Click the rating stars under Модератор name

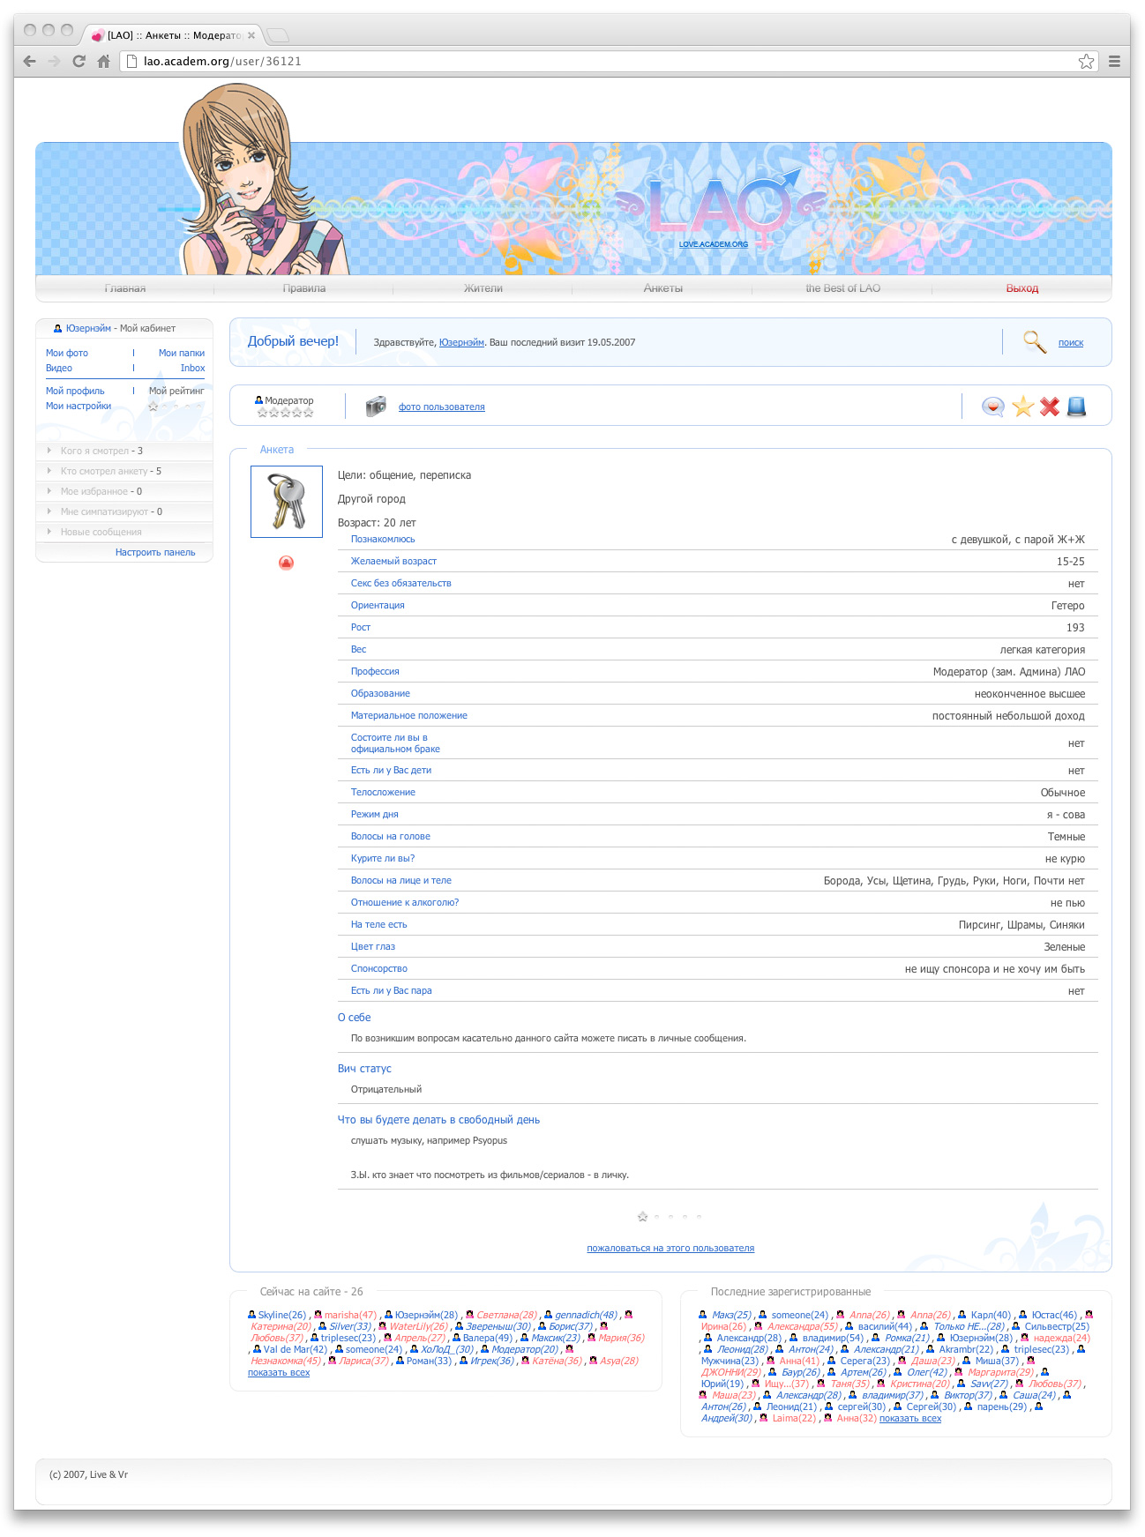pyautogui.click(x=285, y=412)
